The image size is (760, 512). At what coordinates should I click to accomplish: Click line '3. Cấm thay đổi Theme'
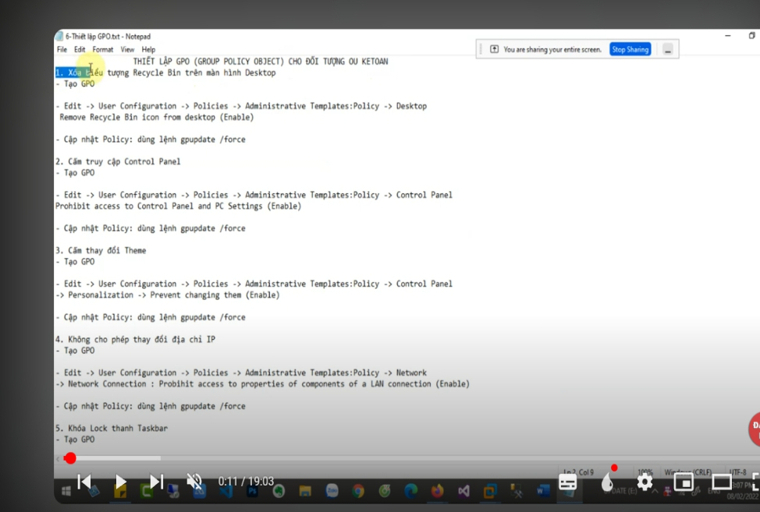pyautogui.click(x=101, y=251)
